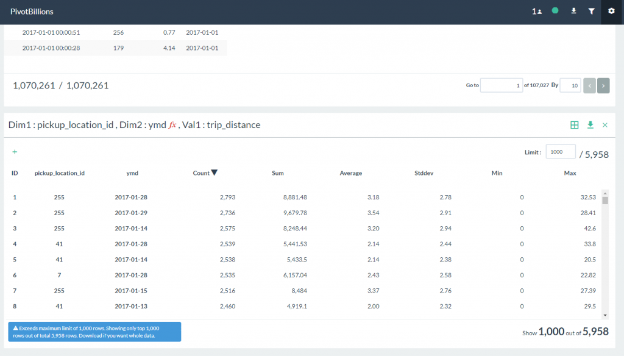Sort by Stddev column header
This screenshot has width=624, height=356.
[424, 173]
